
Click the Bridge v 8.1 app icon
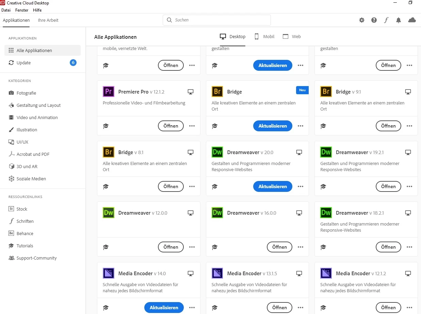click(108, 152)
